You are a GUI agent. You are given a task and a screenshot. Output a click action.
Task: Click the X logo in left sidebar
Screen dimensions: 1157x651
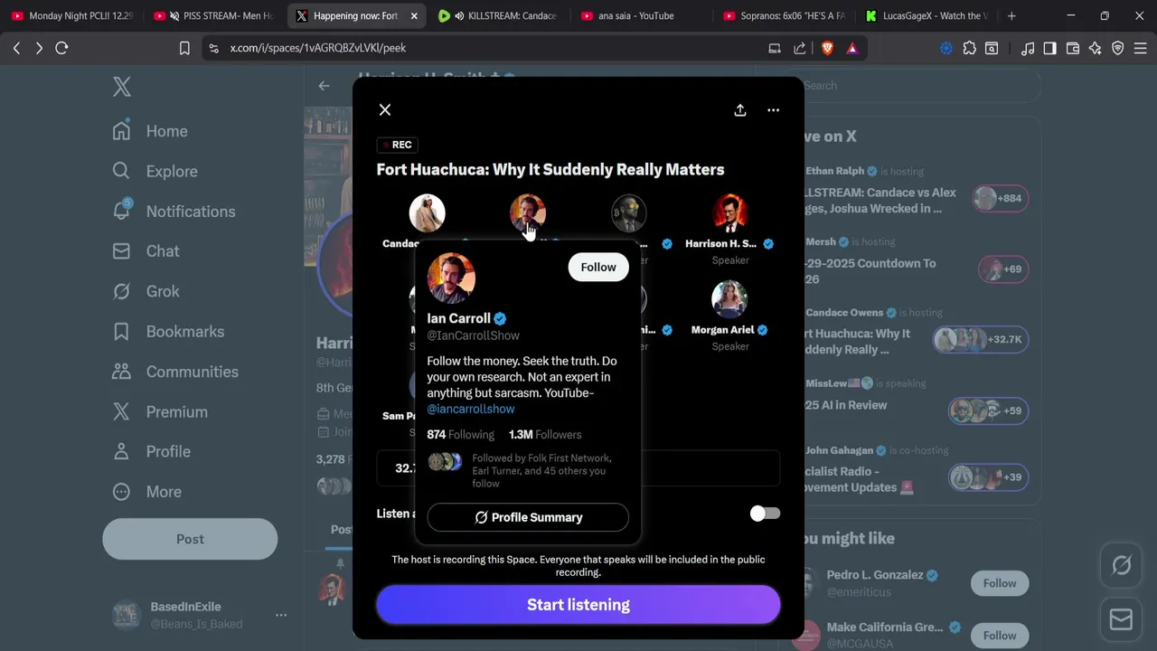click(x=122, y=87)
